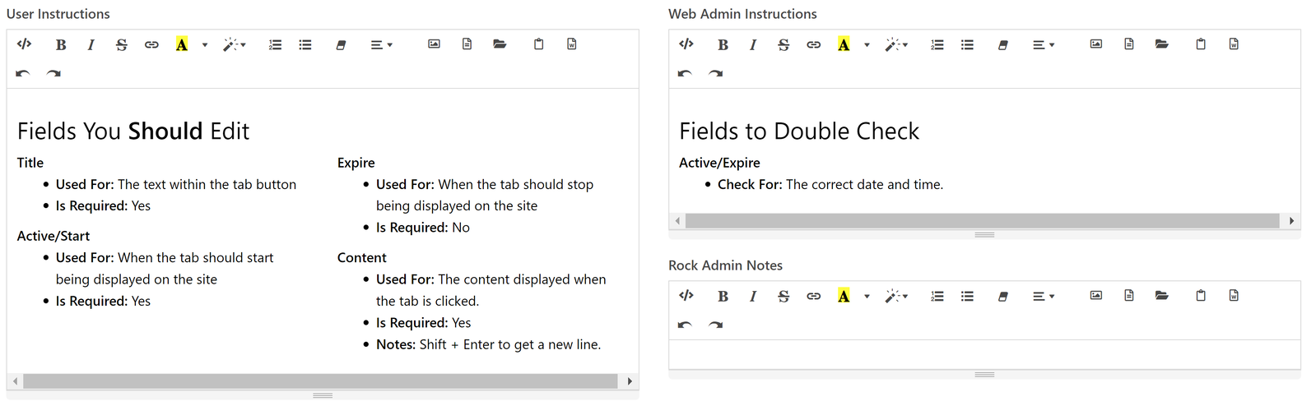Screen dimensions: 1316x401
Task: Apply yellow highlight in Web Admin Instructions editor
Action: pyautogui.click(x=844, y=44)
